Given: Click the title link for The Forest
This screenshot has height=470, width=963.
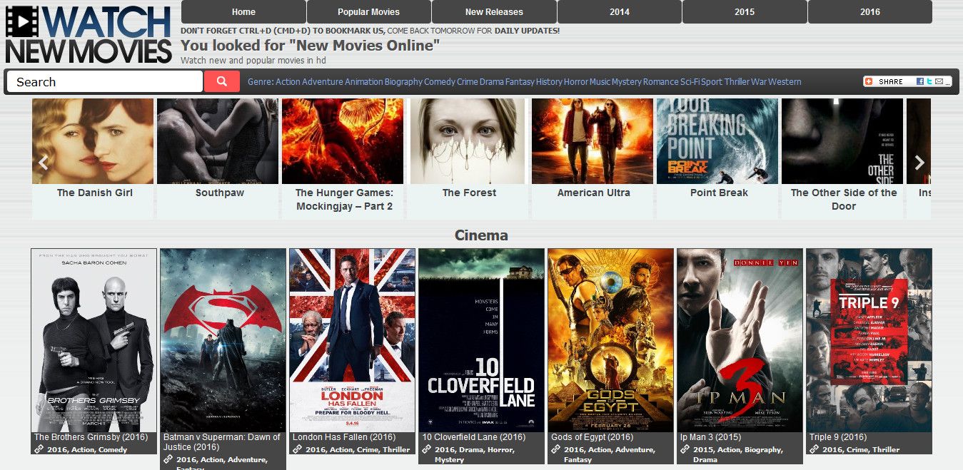Looking at the screenshot, I should (x=468, y=193).
